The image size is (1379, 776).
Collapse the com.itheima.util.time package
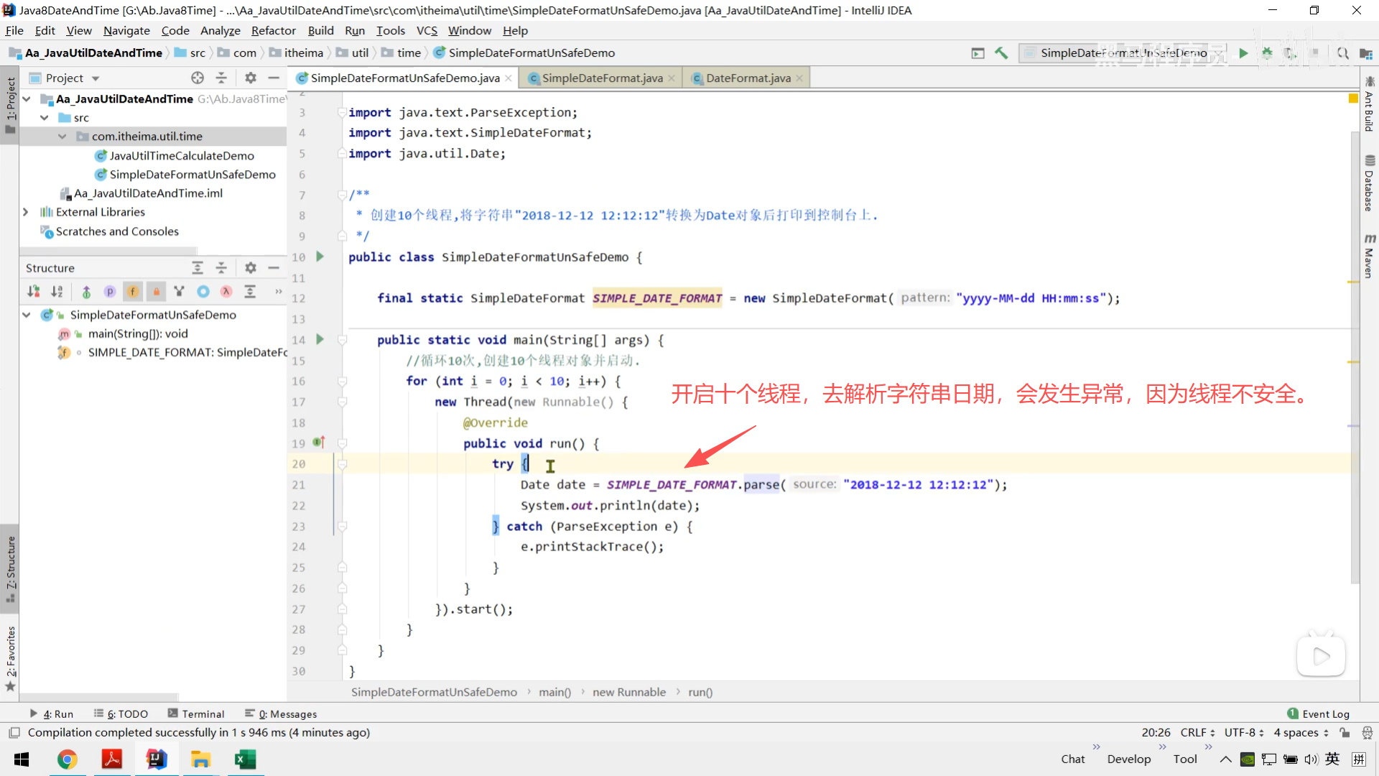(x=62, y=137)
